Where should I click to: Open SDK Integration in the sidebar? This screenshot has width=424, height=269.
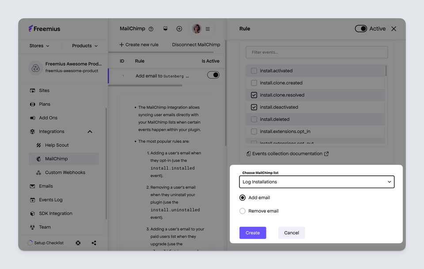55,213
